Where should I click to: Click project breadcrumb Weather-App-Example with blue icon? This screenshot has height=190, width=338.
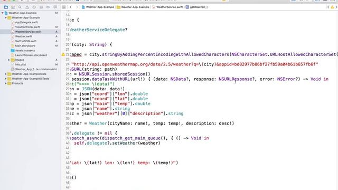click(98, 7)
